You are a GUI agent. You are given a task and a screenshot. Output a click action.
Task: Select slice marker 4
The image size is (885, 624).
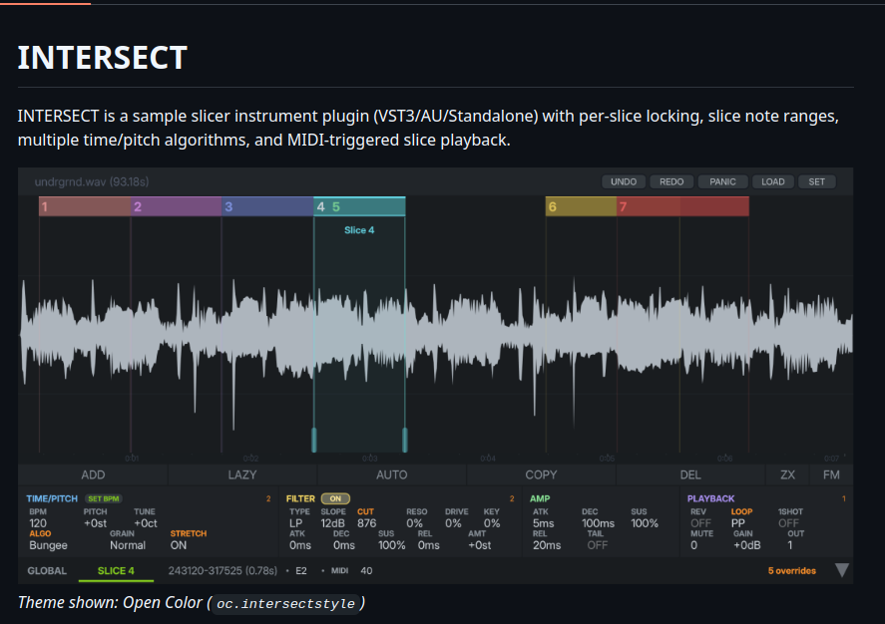320,207
